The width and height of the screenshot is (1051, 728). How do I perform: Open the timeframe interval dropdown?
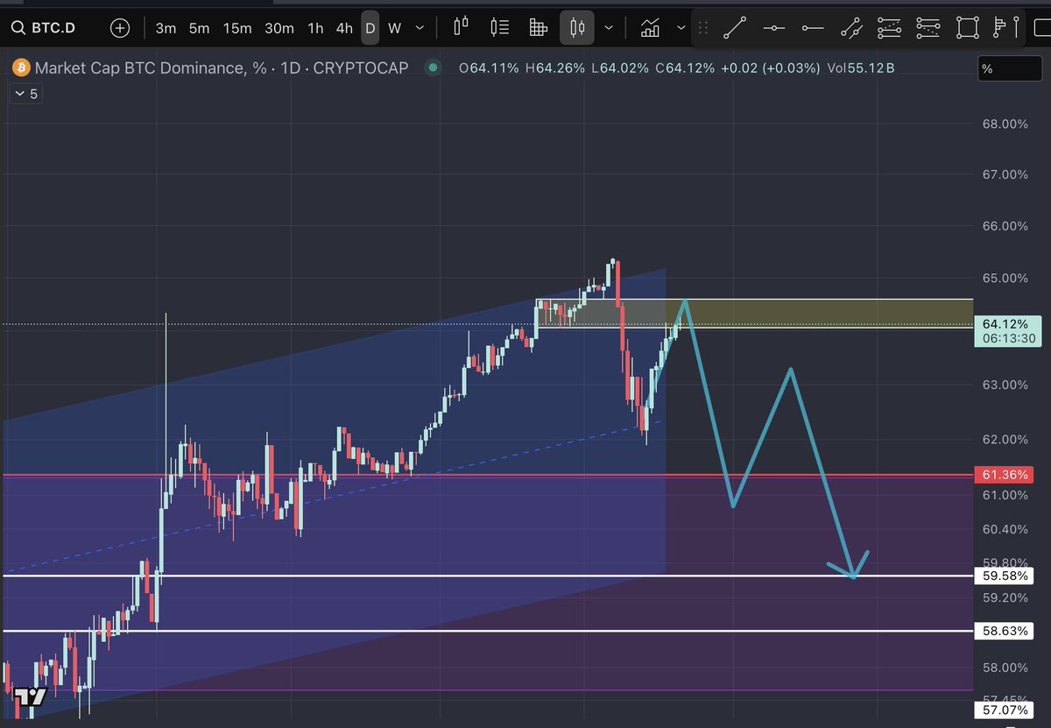pyautogui.click(x=420, y=28)
